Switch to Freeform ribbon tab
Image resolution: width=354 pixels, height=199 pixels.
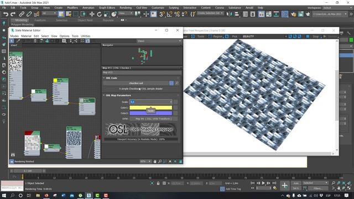click(40, 20)
